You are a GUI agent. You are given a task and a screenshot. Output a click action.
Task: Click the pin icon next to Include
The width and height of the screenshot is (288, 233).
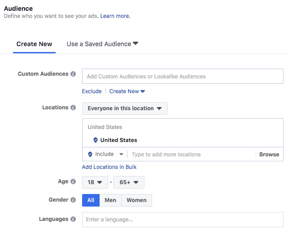point(90,155)
